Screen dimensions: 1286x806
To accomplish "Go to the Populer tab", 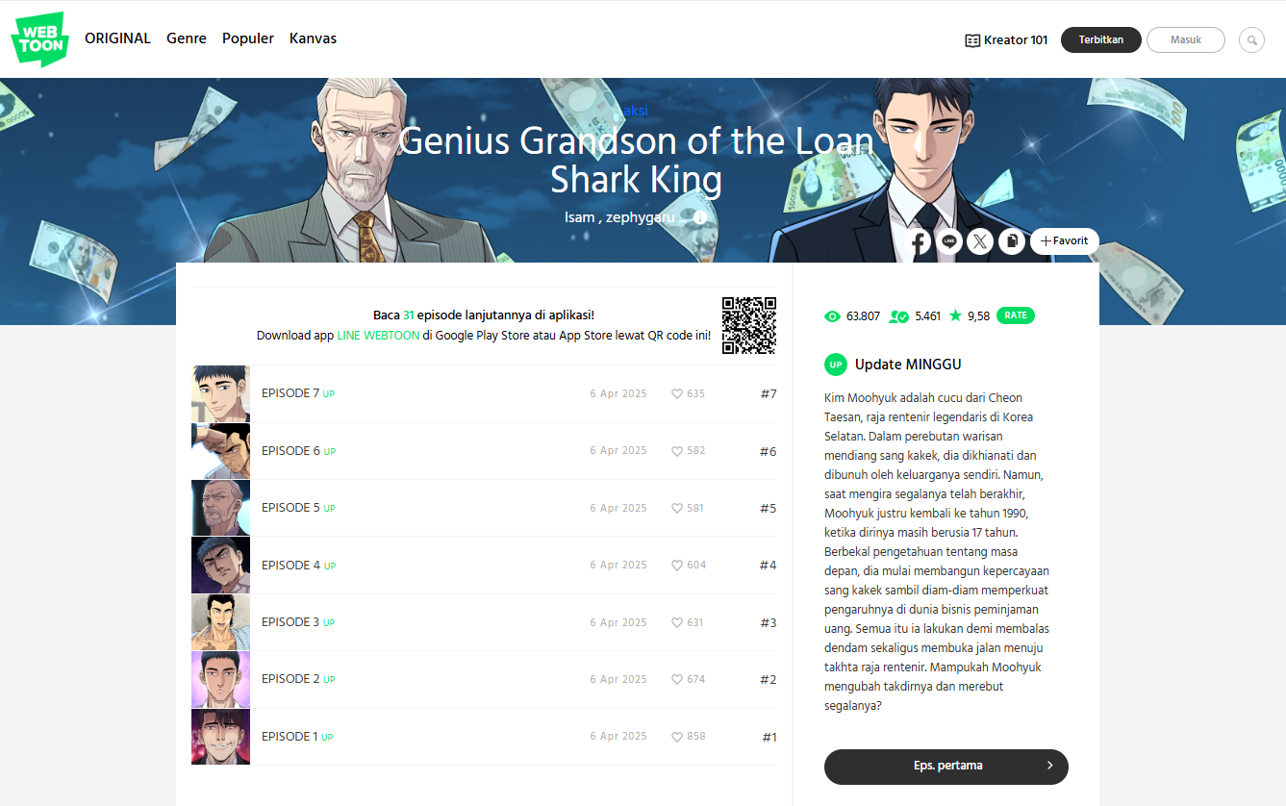I will point(248,38).
